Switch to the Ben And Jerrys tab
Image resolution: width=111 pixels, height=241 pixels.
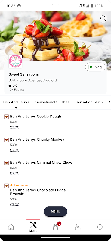(x=16, y=102)
